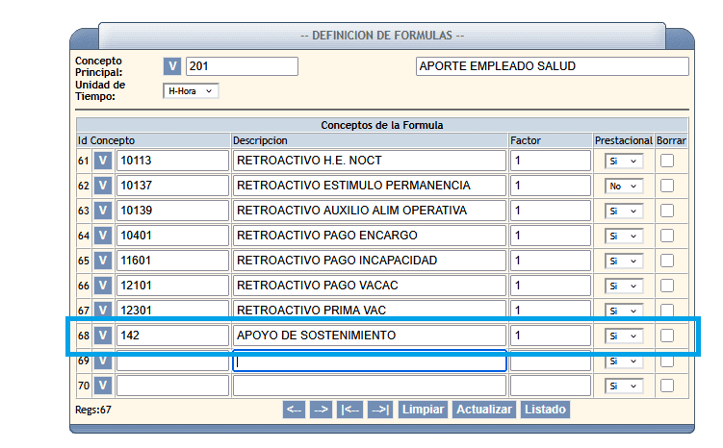This screenshot has height=448, width=723.
Task: Click the Factor field for RETROACTIVO PAGO INCAPACIDAD
Action: [x=550, y=261]
